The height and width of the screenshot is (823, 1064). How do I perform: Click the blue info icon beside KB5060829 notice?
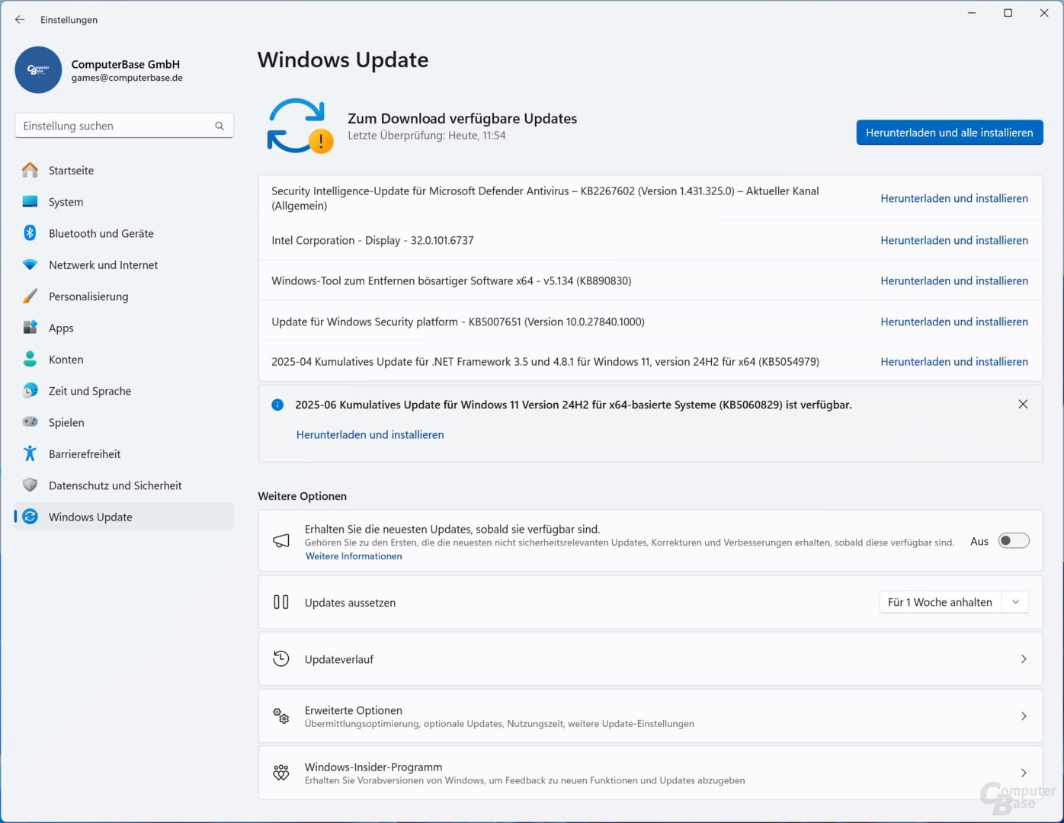[x=277, y=405]
